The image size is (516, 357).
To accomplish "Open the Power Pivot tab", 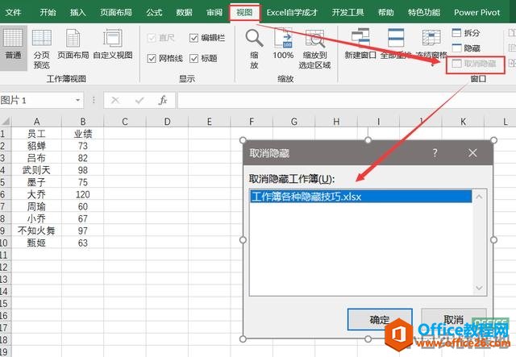I will point(476,13).
